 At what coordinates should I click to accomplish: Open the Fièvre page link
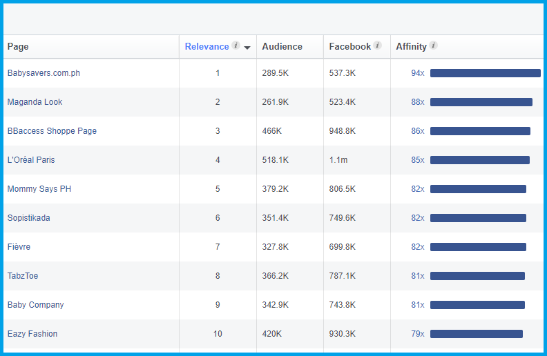pos(19,247)
